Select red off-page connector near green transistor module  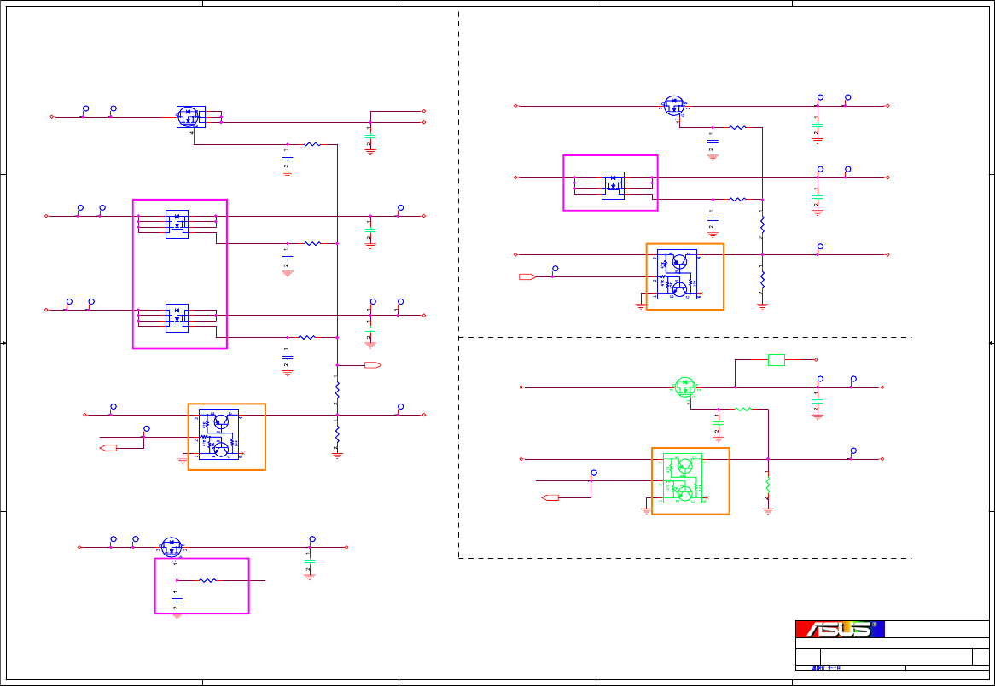click(550, 497)
